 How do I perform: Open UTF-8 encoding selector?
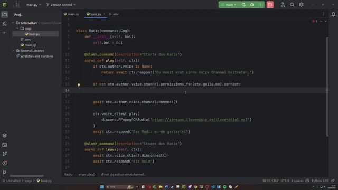pyautogui.click(x=285, y=180)
